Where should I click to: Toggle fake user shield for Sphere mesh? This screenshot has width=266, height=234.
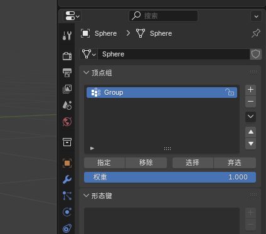click(255, 55)
